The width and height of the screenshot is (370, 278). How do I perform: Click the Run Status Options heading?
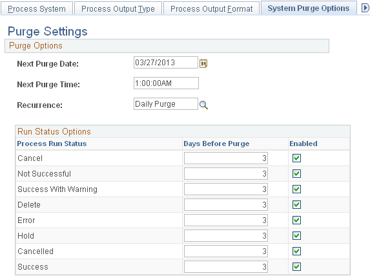click(x=54, y=131)
